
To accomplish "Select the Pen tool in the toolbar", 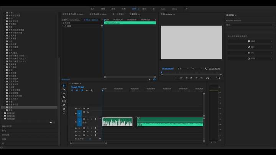I will (64, 105).
